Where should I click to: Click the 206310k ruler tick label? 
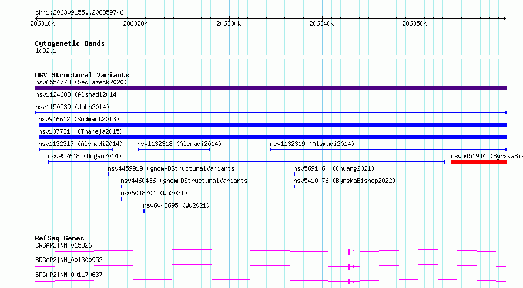(42, 23)
